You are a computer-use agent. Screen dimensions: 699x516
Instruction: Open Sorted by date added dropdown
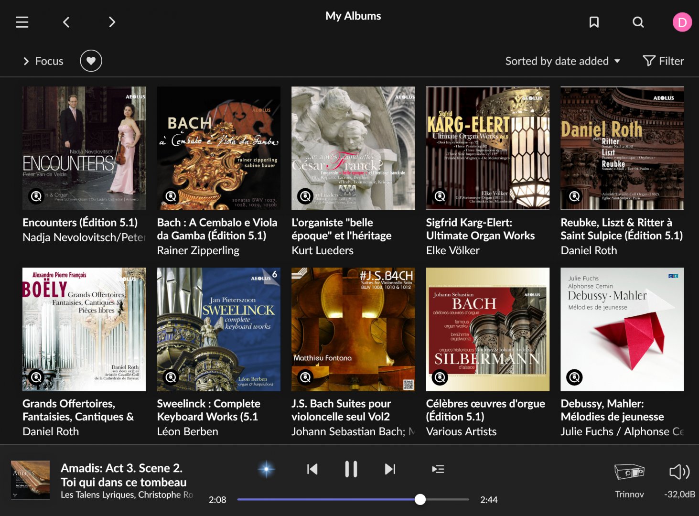563,61
